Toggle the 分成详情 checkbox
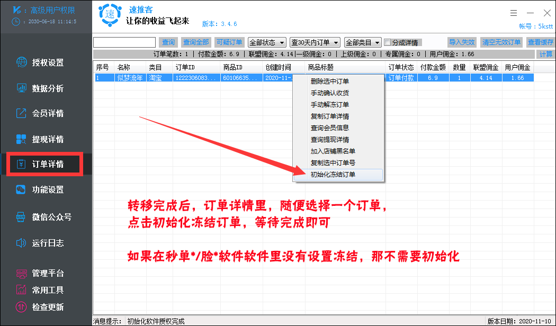This screenshot has width=556, height=326. click(388, 42)
